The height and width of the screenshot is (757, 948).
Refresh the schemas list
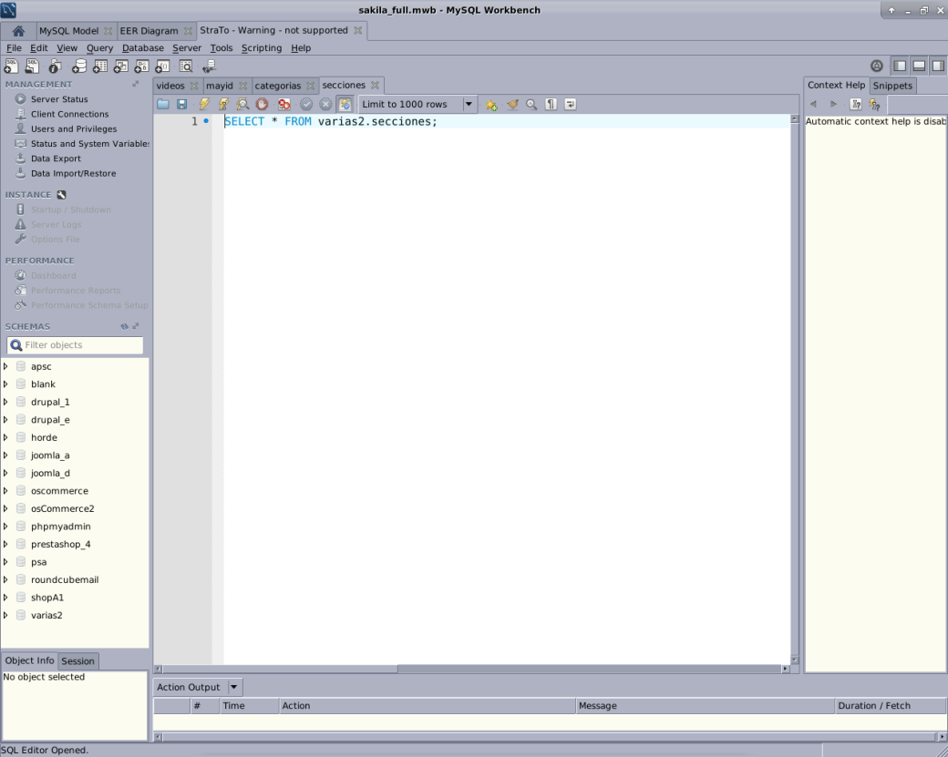[x=124, y=327]
